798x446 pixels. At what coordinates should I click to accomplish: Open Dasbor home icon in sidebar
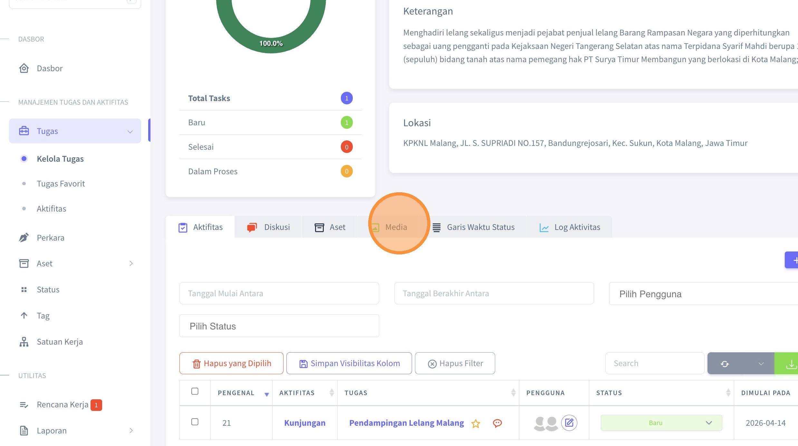click(x=24, y=68)
